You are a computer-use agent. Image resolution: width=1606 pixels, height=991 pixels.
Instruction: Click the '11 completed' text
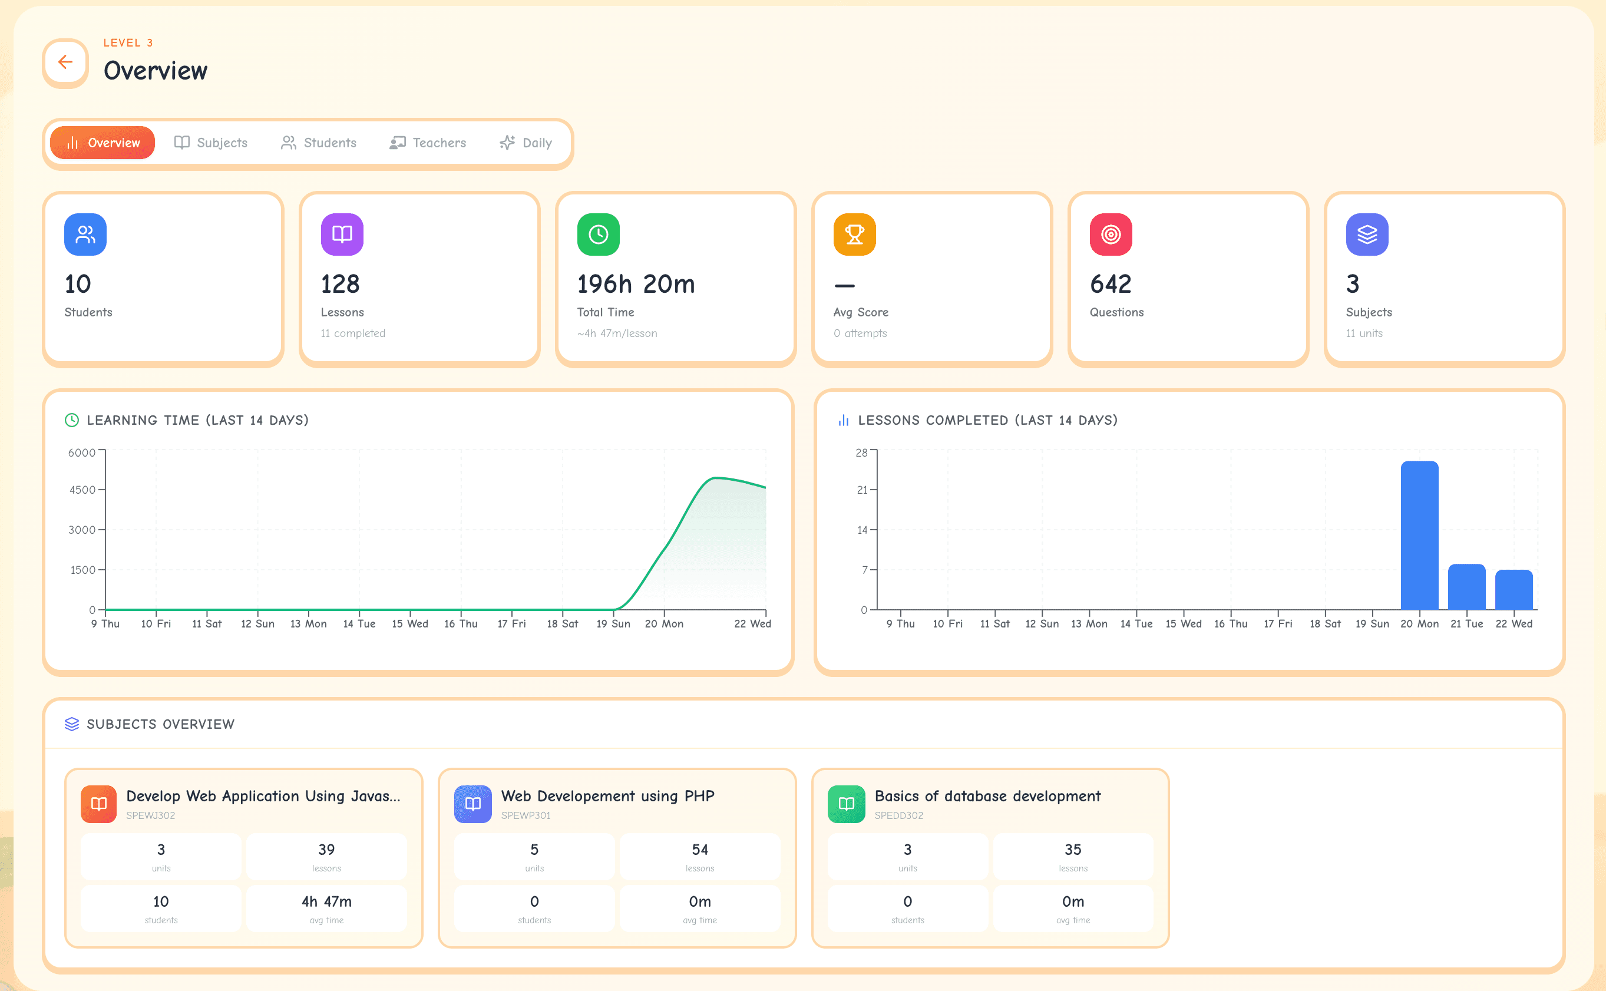352,333
